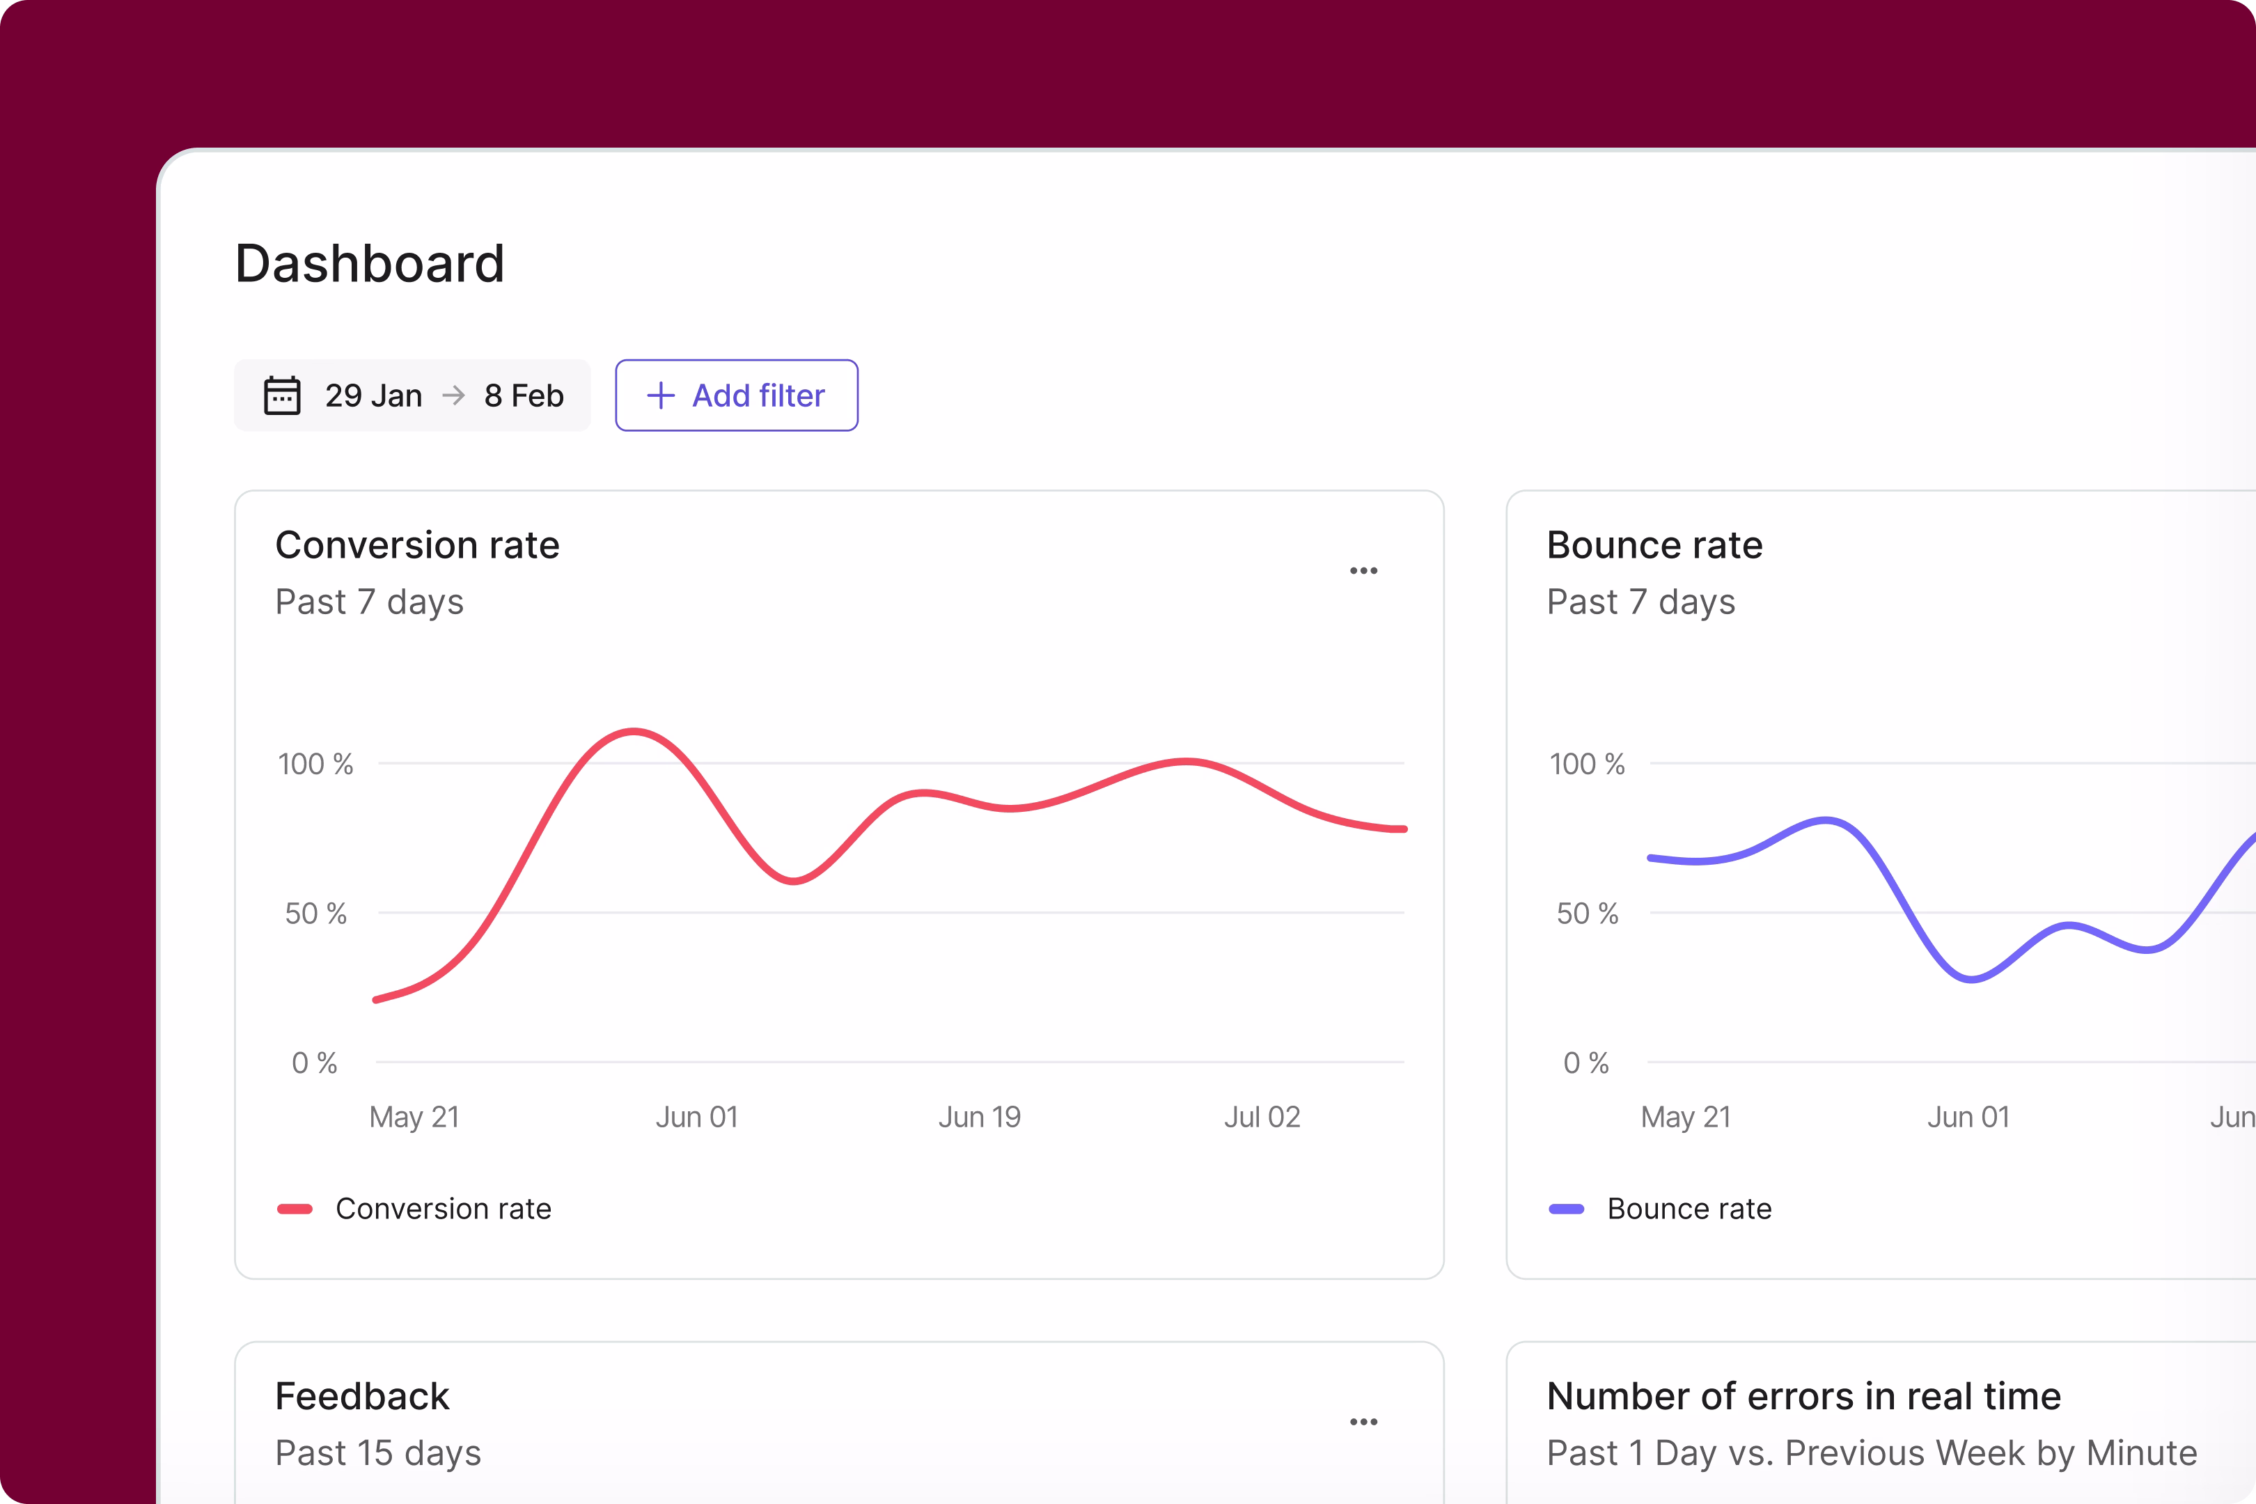The height and width of the screenshot is (1504, 2256).
Task: Click the Conversion rate card title
Action: (x=417, y=545)
